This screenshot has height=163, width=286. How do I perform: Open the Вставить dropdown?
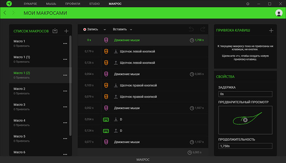pos(122,29)
